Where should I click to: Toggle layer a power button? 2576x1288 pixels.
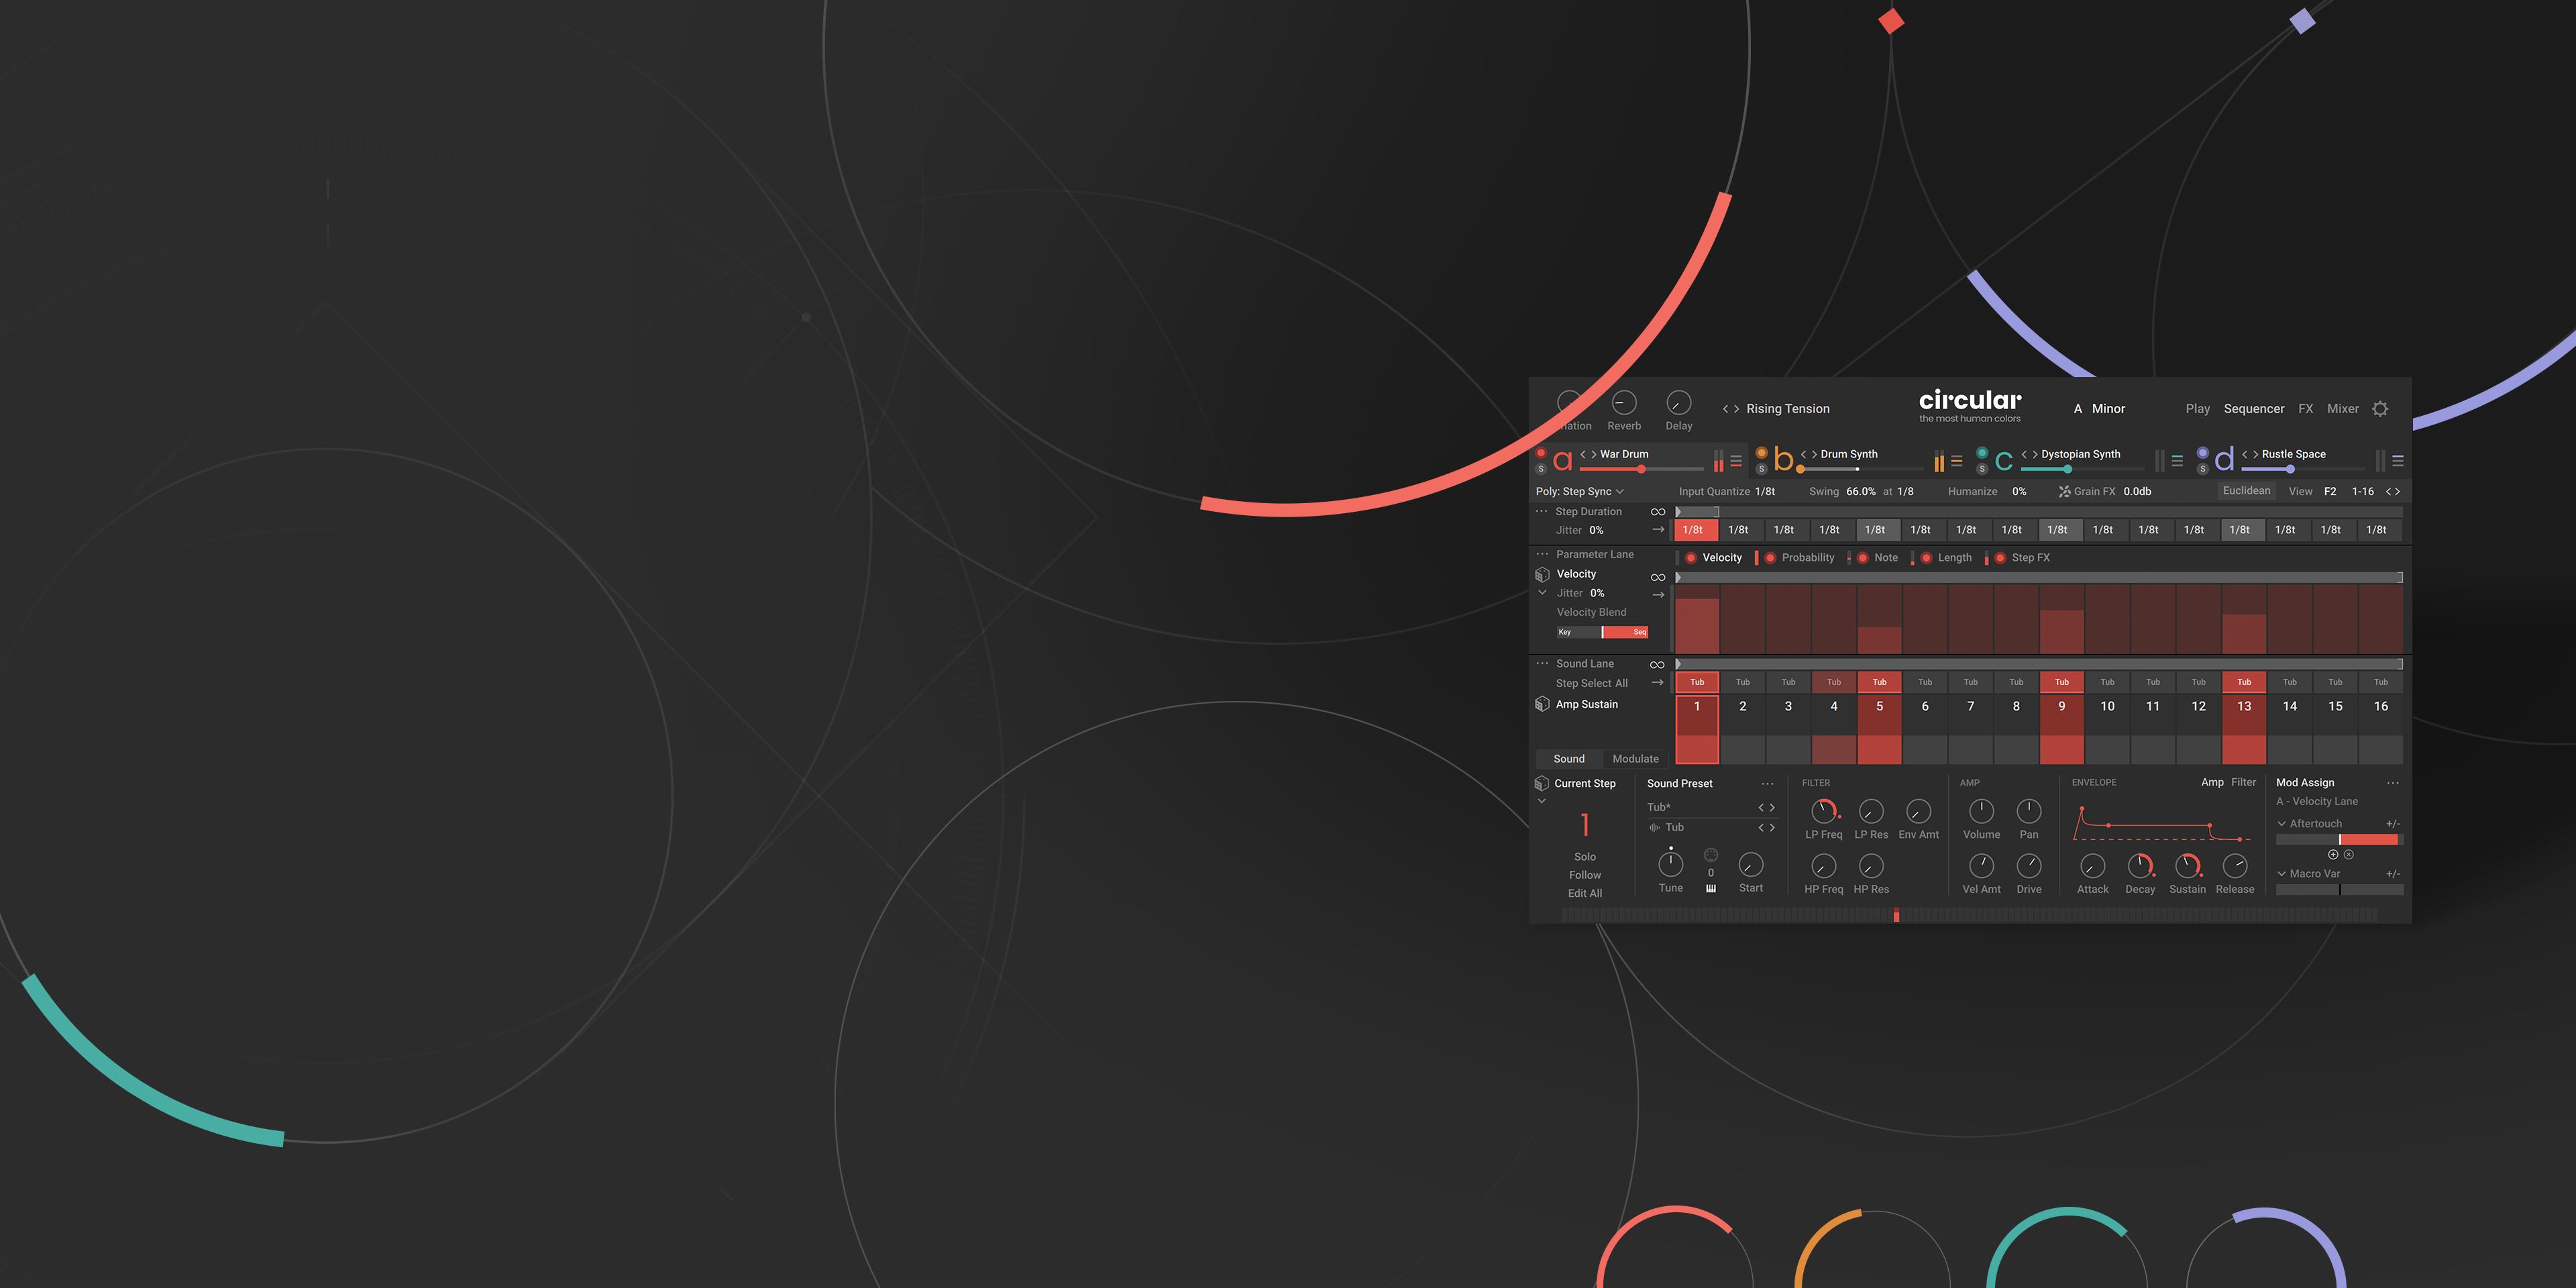[1541, 454]
